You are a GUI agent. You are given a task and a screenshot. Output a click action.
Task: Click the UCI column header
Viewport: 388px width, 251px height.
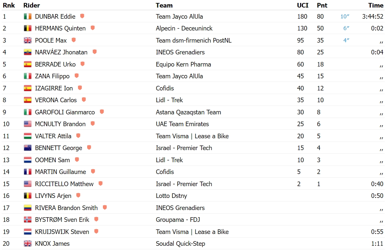pyautogui.click(x=302, y=5)
